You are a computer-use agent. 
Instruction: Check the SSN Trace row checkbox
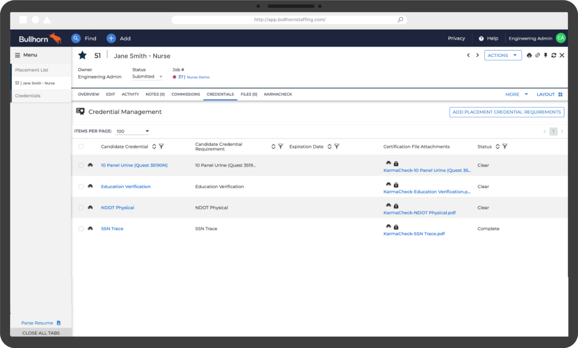pos(81,229)
